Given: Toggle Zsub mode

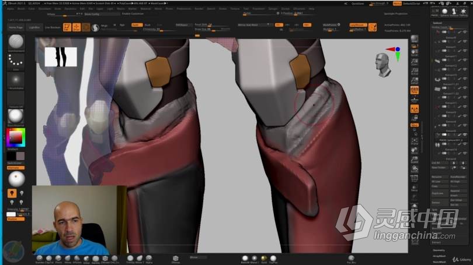Looking at the screenshot, I should coord(148,25).
